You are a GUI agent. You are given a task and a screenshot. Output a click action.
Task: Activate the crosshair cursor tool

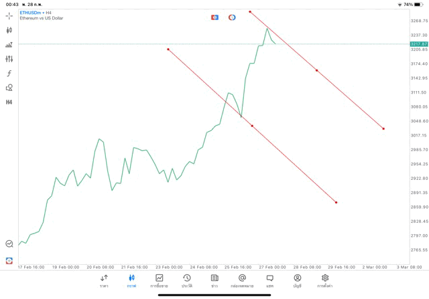pos(9,15)
